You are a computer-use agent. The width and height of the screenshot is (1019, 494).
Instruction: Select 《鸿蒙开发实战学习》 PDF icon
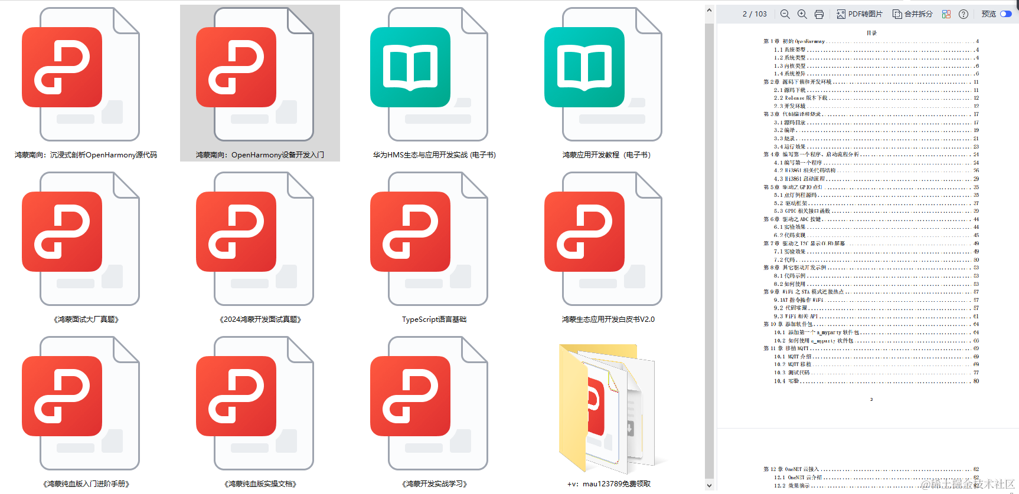pos(429,403)
